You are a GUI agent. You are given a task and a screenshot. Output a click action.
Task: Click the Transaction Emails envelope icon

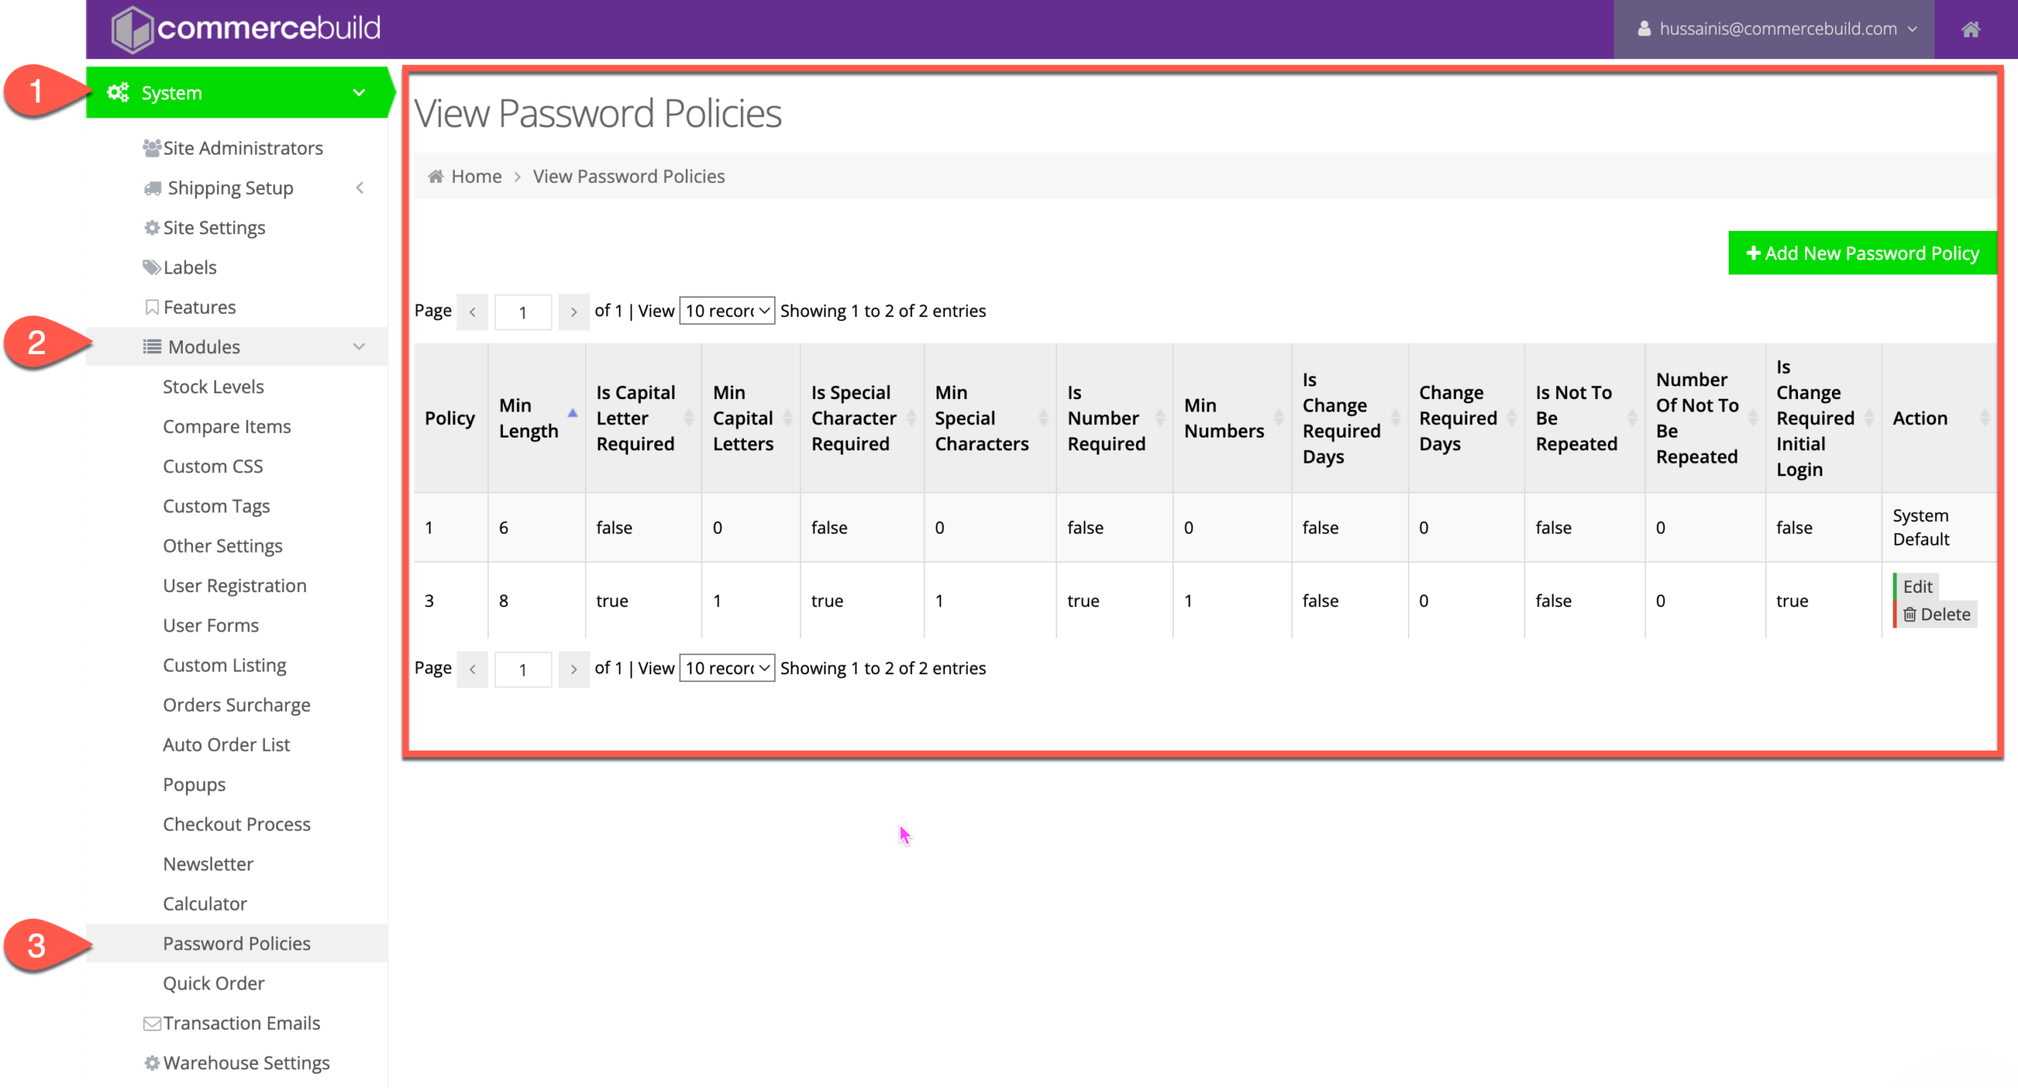[152, 1023]
